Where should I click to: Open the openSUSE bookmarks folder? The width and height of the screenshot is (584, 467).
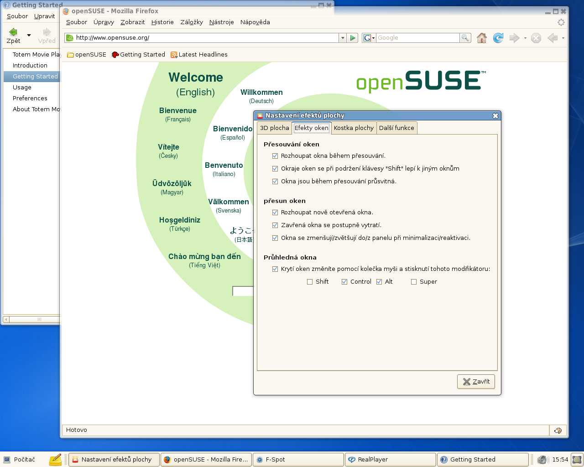(x=87, y=54)
